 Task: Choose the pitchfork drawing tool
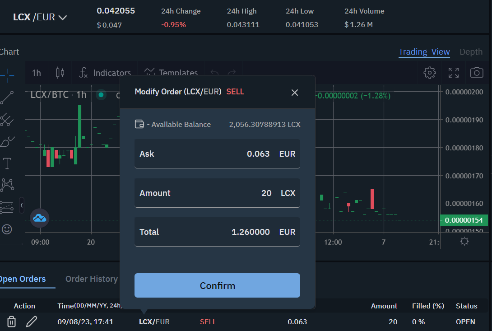(x=7, y=119)
